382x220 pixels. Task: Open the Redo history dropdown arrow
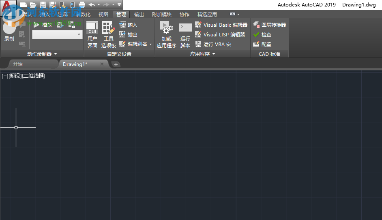point(113,4)
